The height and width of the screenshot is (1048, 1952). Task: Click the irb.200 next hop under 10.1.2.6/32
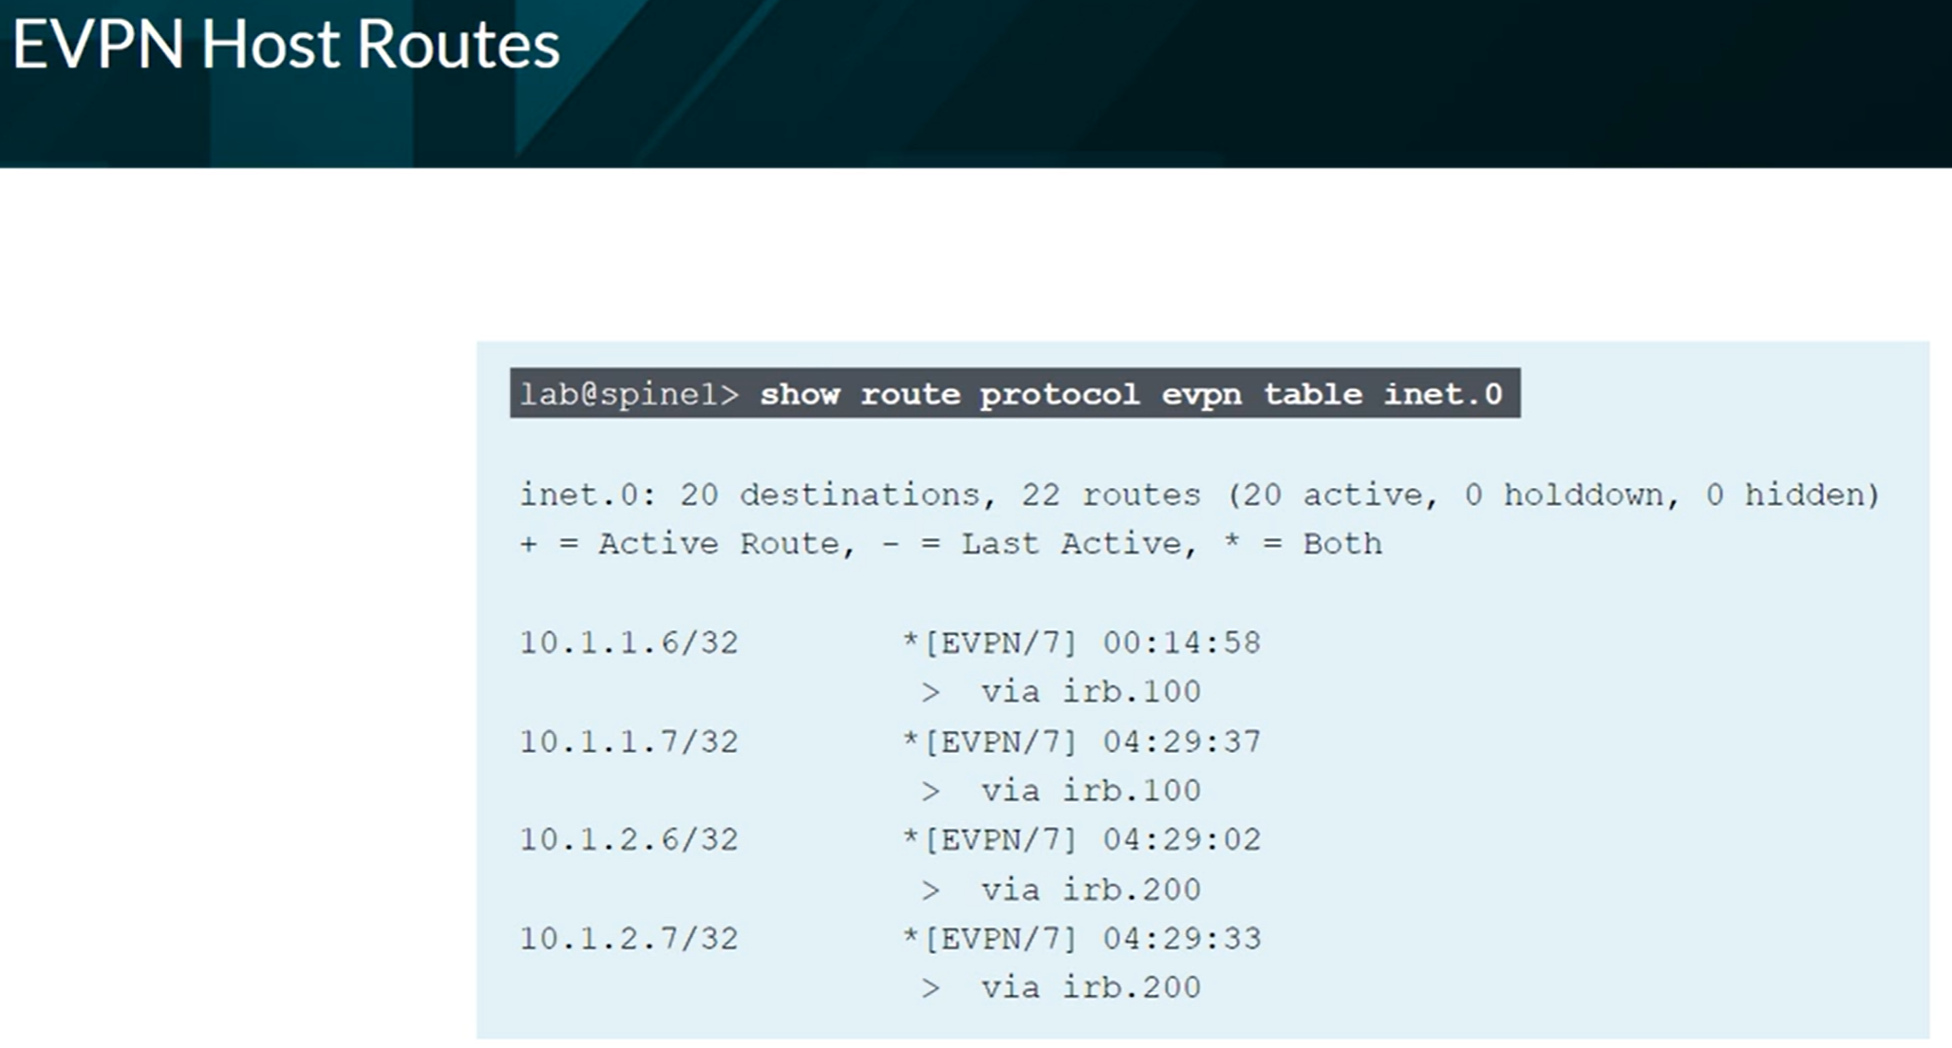(1131, 889)
